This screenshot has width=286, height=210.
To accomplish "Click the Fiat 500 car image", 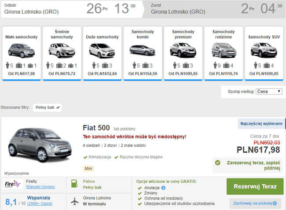I will click(x=40, y=145).
